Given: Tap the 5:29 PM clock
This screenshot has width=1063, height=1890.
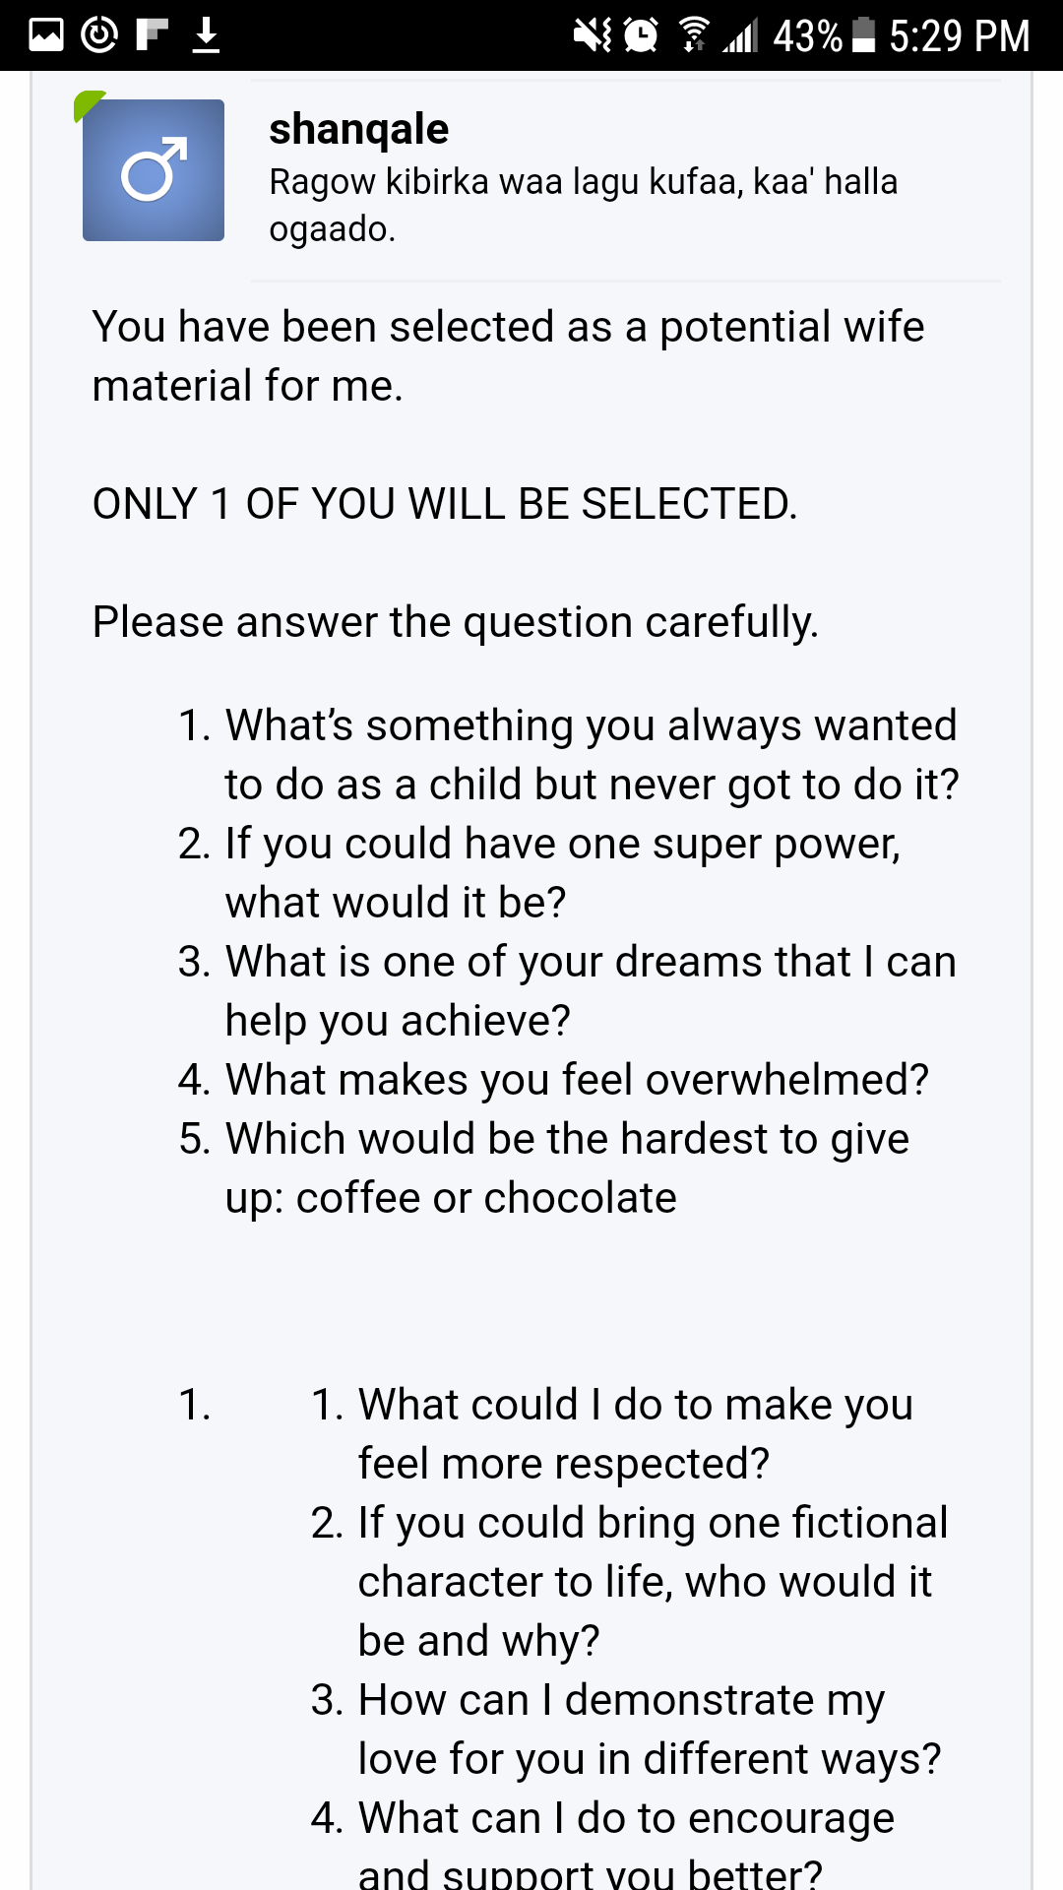Looking at the screenshot, I should click(960, 36).
